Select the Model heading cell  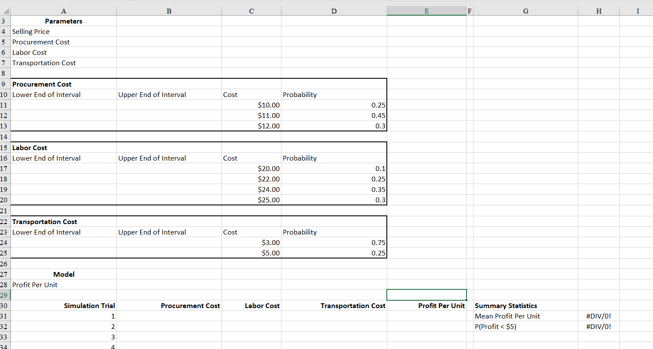coord(64,274)
